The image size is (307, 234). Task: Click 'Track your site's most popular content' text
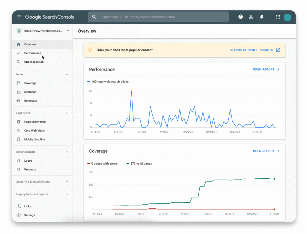tap(124, 50)
